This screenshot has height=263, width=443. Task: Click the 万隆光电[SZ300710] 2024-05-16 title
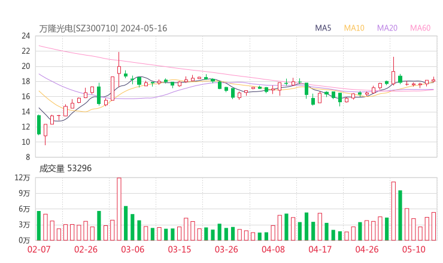[x=103, y=29]
